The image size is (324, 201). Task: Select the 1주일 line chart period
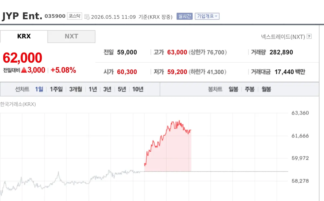pyautogui.click(x=56, y=89)
